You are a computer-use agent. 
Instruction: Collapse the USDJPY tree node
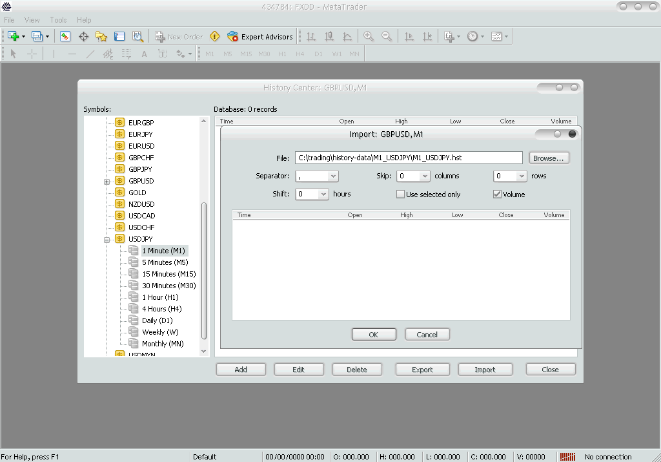(107, 239)
